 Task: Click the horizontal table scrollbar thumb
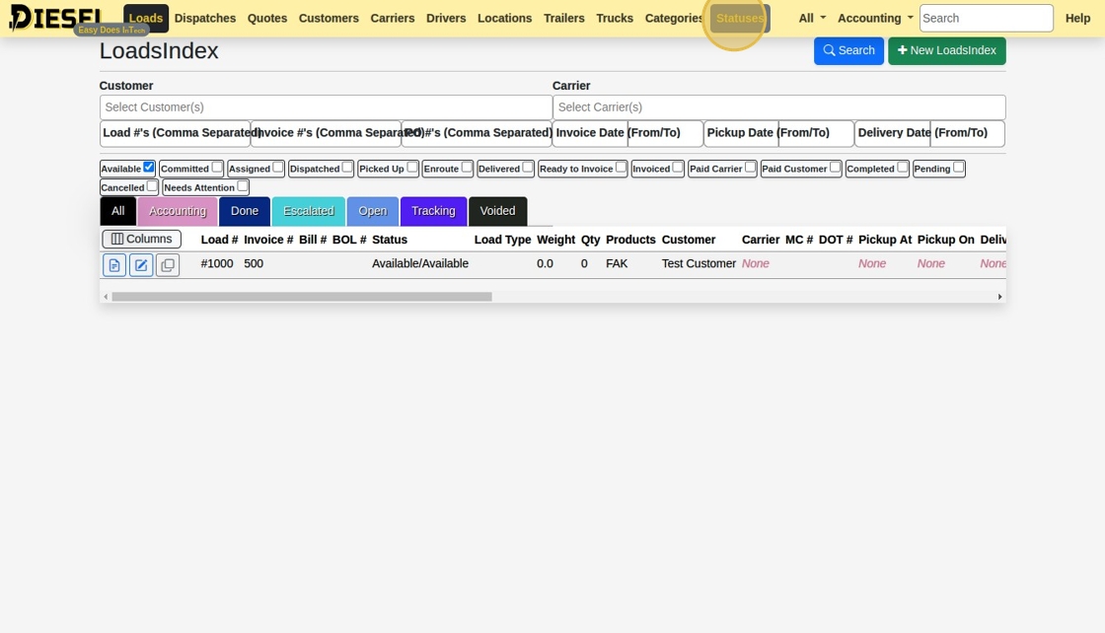pos(302,297)
